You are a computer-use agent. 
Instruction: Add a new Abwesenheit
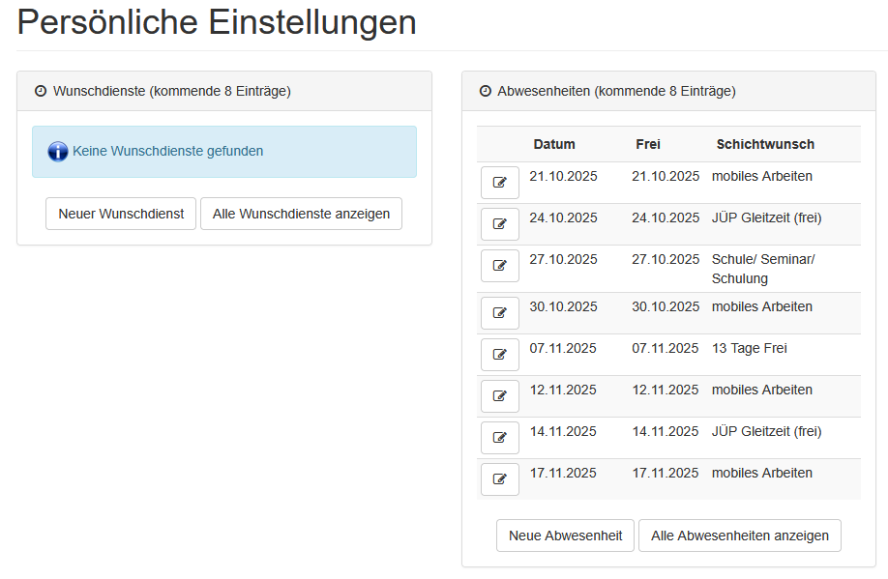tap(565, 535)
